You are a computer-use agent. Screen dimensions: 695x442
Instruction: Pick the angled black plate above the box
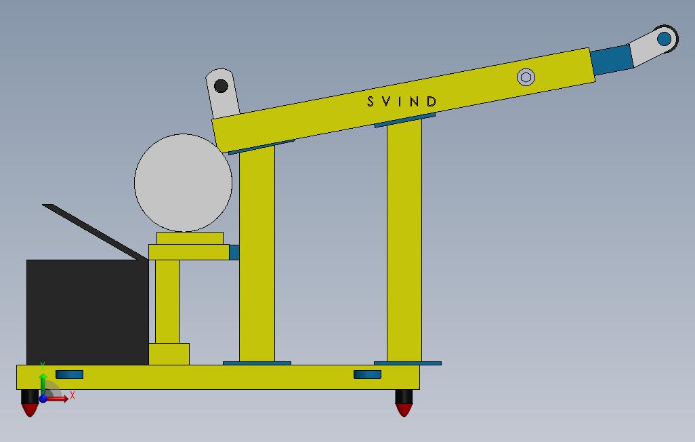(x=95, y=232)
